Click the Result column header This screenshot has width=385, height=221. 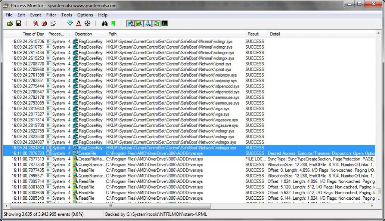256,34
